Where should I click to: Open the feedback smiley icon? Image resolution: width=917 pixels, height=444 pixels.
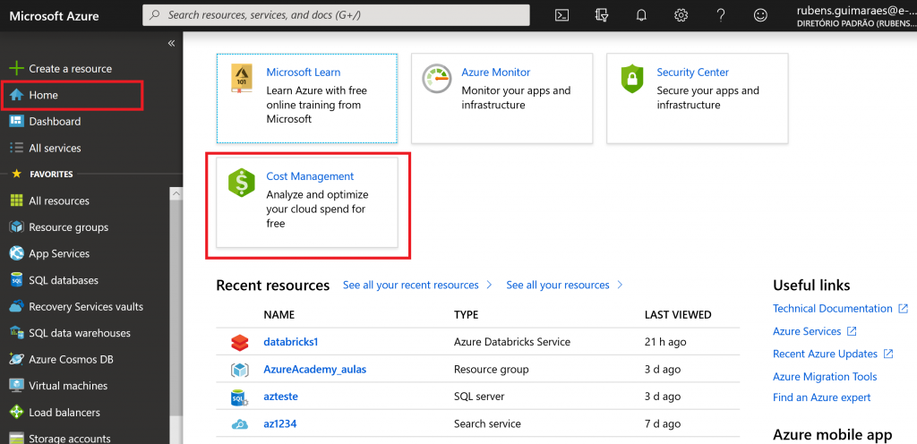pyautogui.click(x=760, y=15)
